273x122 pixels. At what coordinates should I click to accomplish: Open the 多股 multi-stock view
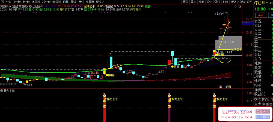coord(201,2)
